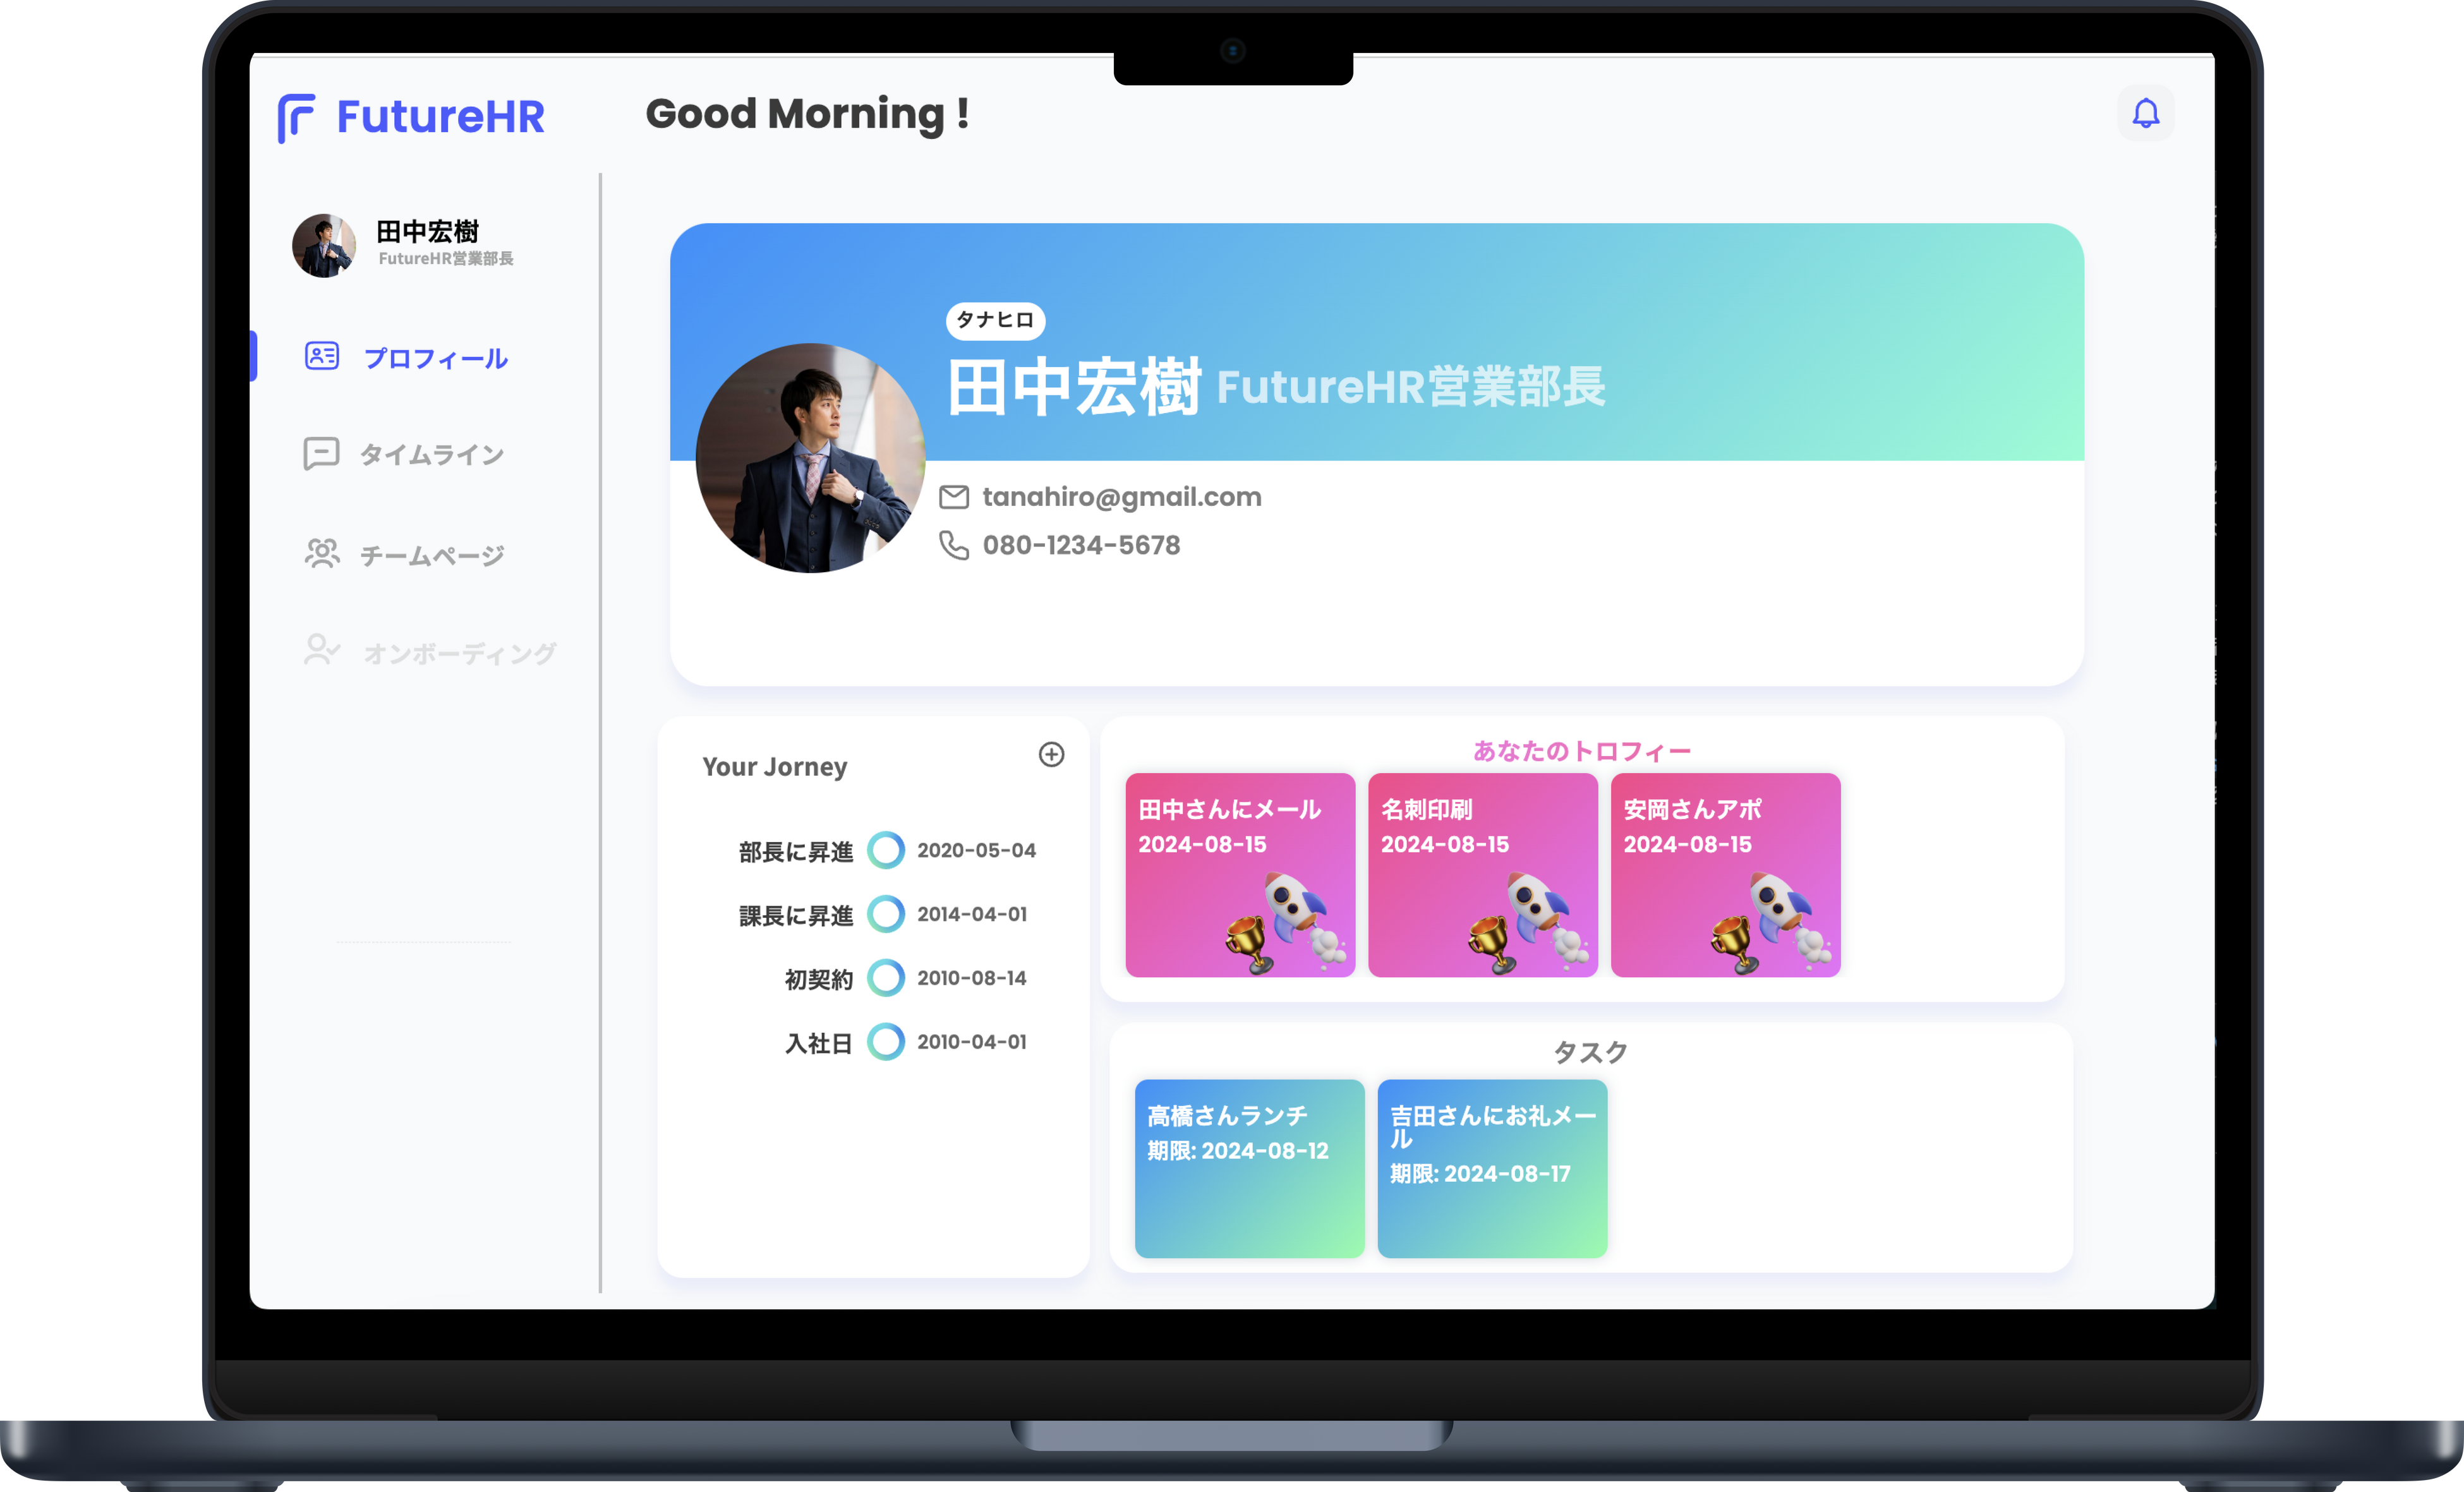The height and width of the screenshot is (1492, 2464).
Task: Click the name 田中宏樹 in the sidebar
Action: [x=428, y=231]
